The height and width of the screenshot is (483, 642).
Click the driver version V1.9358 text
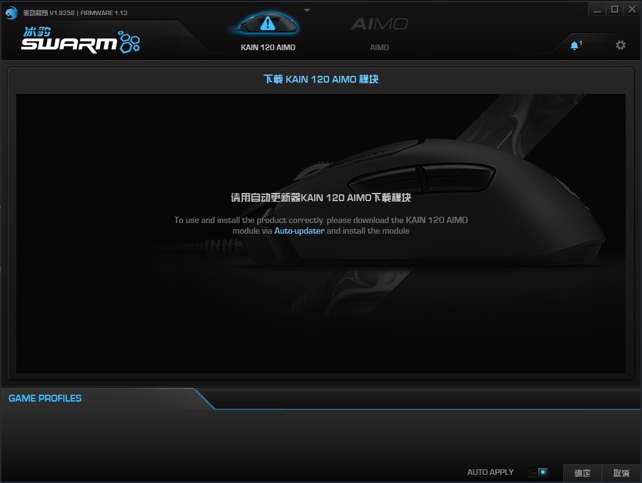coord(49,13)
